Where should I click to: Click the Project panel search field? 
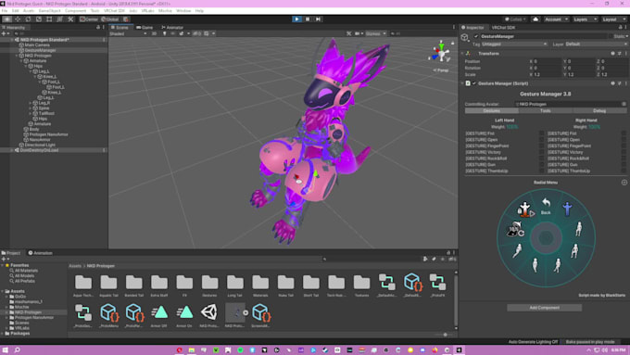[x=371, y=260]
